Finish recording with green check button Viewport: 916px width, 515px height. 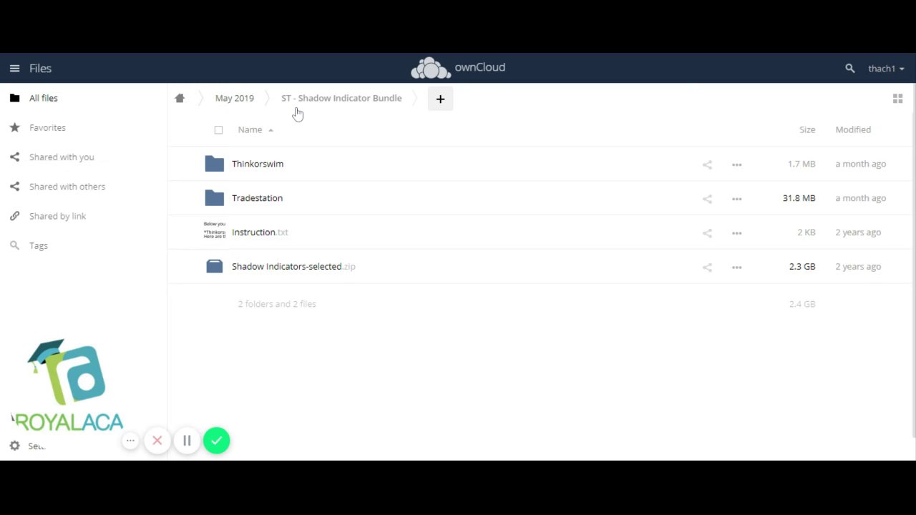click(x=216, y=441)
